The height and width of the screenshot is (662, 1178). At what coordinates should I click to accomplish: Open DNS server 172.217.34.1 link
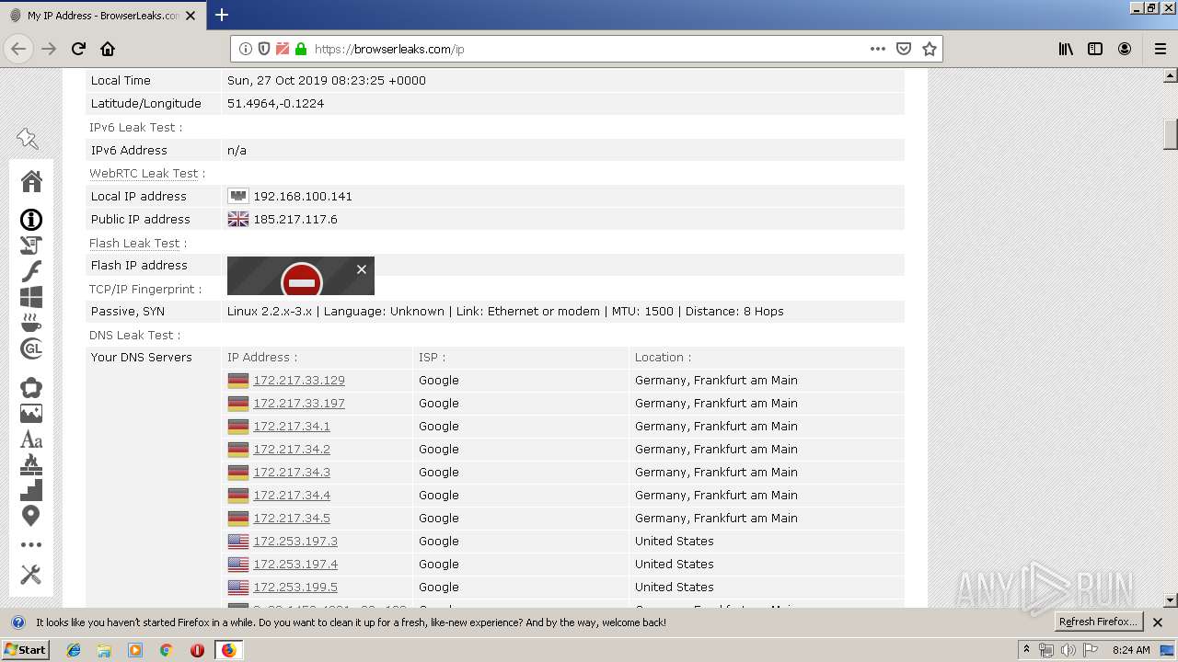(x=292, y=426)
